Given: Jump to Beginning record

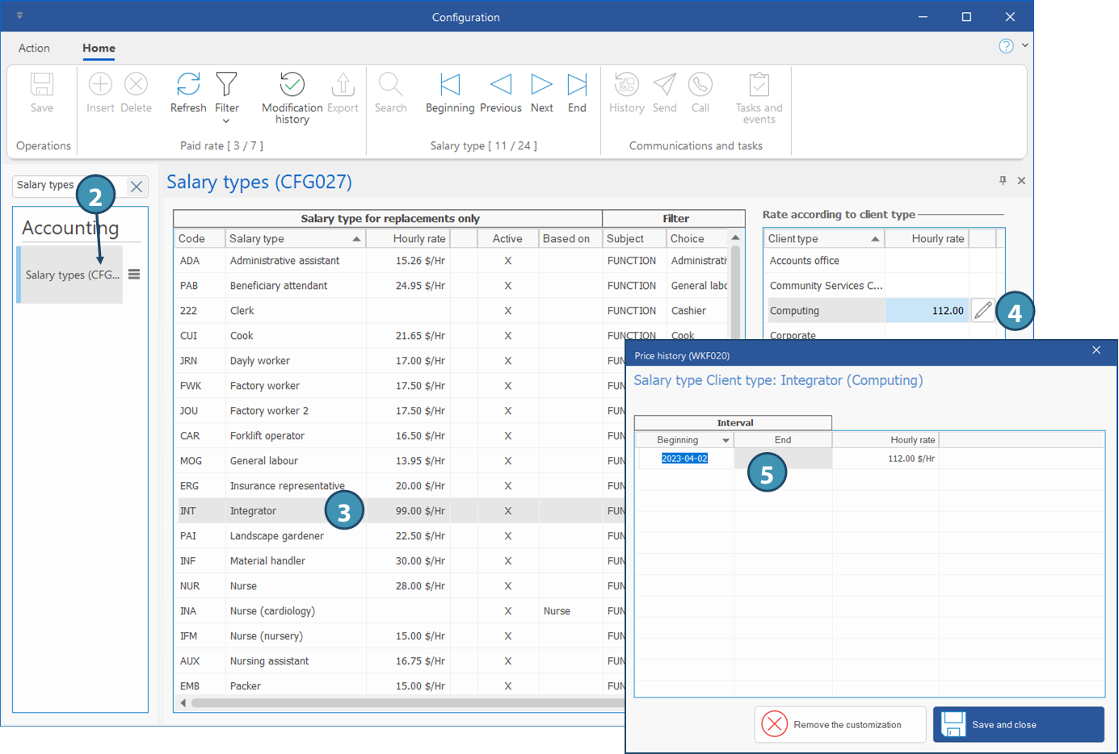Looking at the screenshot, I should (x=449, y=85).
